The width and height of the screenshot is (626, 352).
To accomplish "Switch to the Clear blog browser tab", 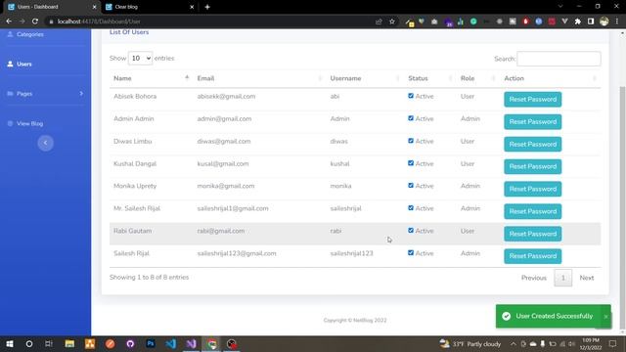I will pos(150,7).
